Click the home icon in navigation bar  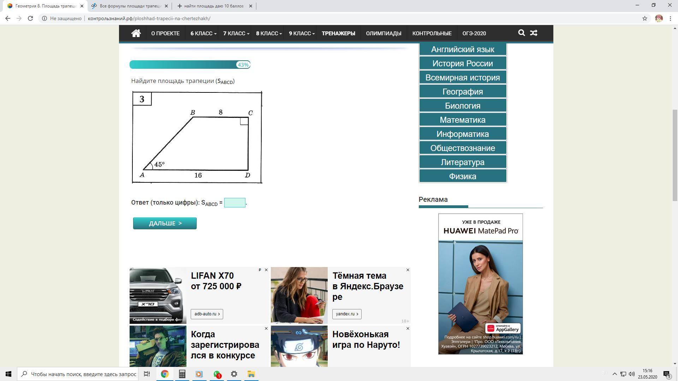point(136,33)
